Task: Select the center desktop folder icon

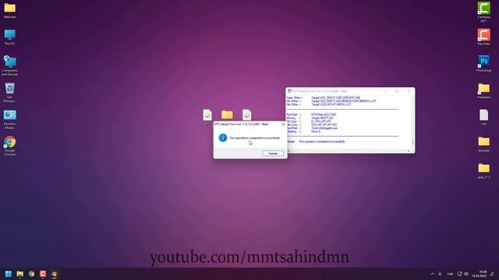Action: [x=227, y=114]
